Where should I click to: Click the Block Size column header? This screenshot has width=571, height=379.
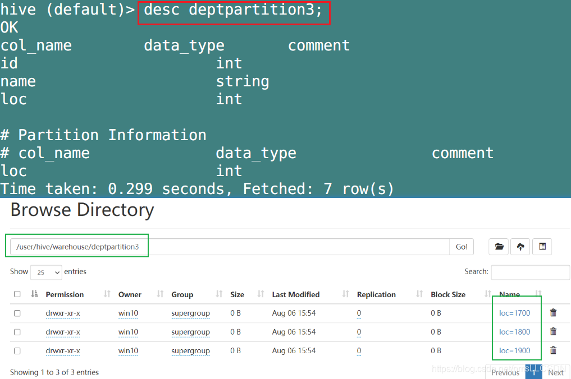pyautogui.click(x=448, y=294)
